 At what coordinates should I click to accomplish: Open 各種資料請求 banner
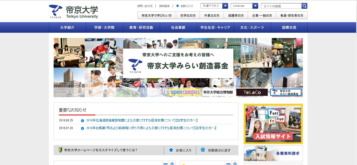273,153
